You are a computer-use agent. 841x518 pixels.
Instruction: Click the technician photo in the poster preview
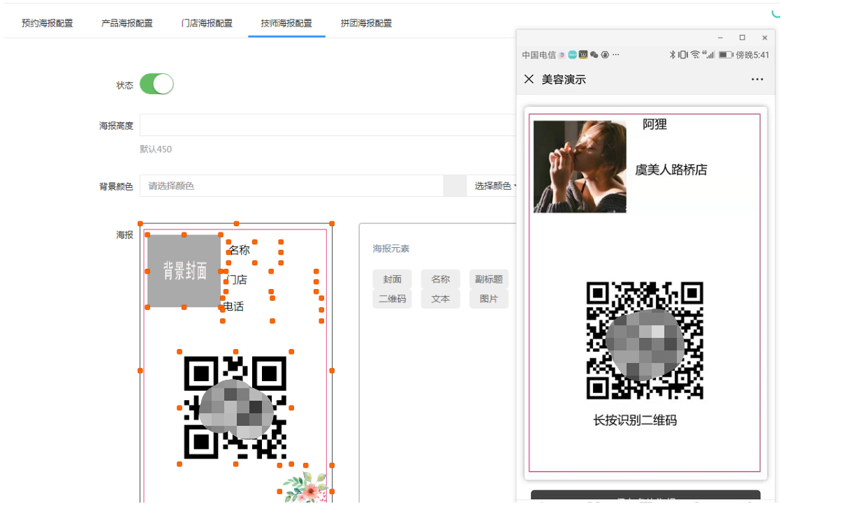[x=580, y=167]
